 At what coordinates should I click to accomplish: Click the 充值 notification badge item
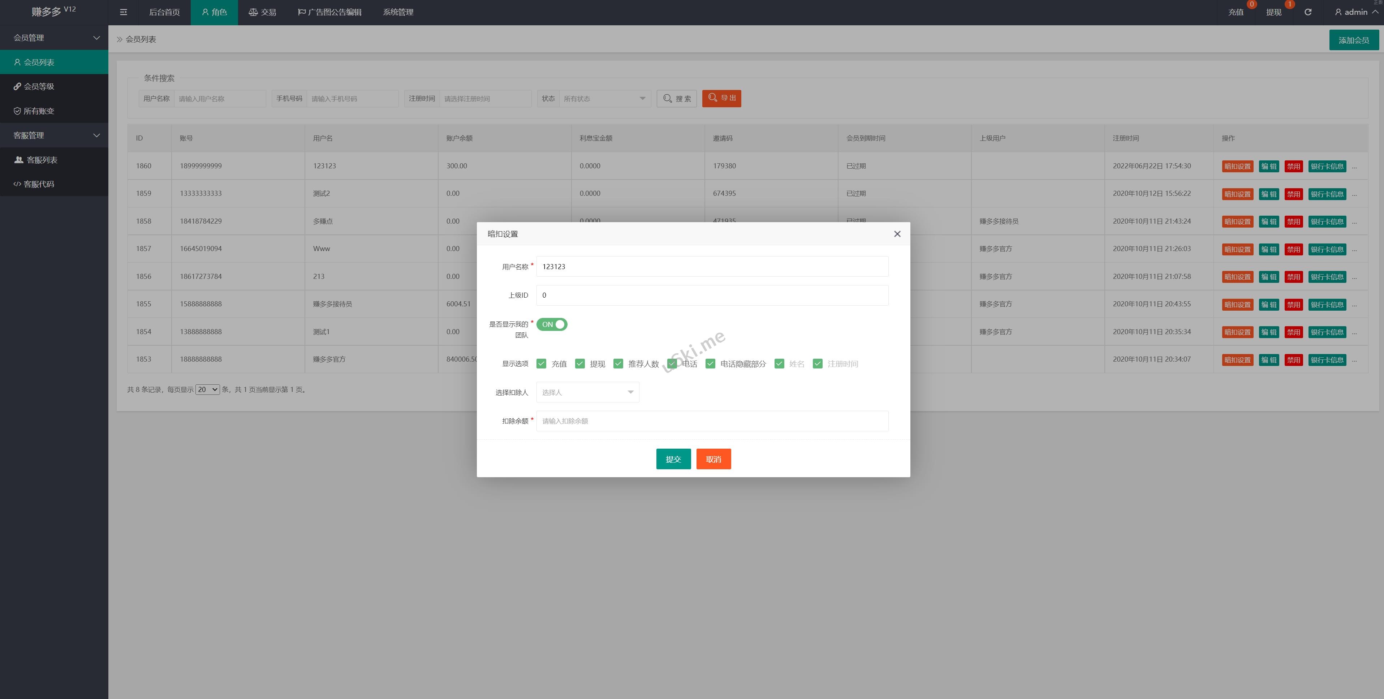pos(1235,12)
